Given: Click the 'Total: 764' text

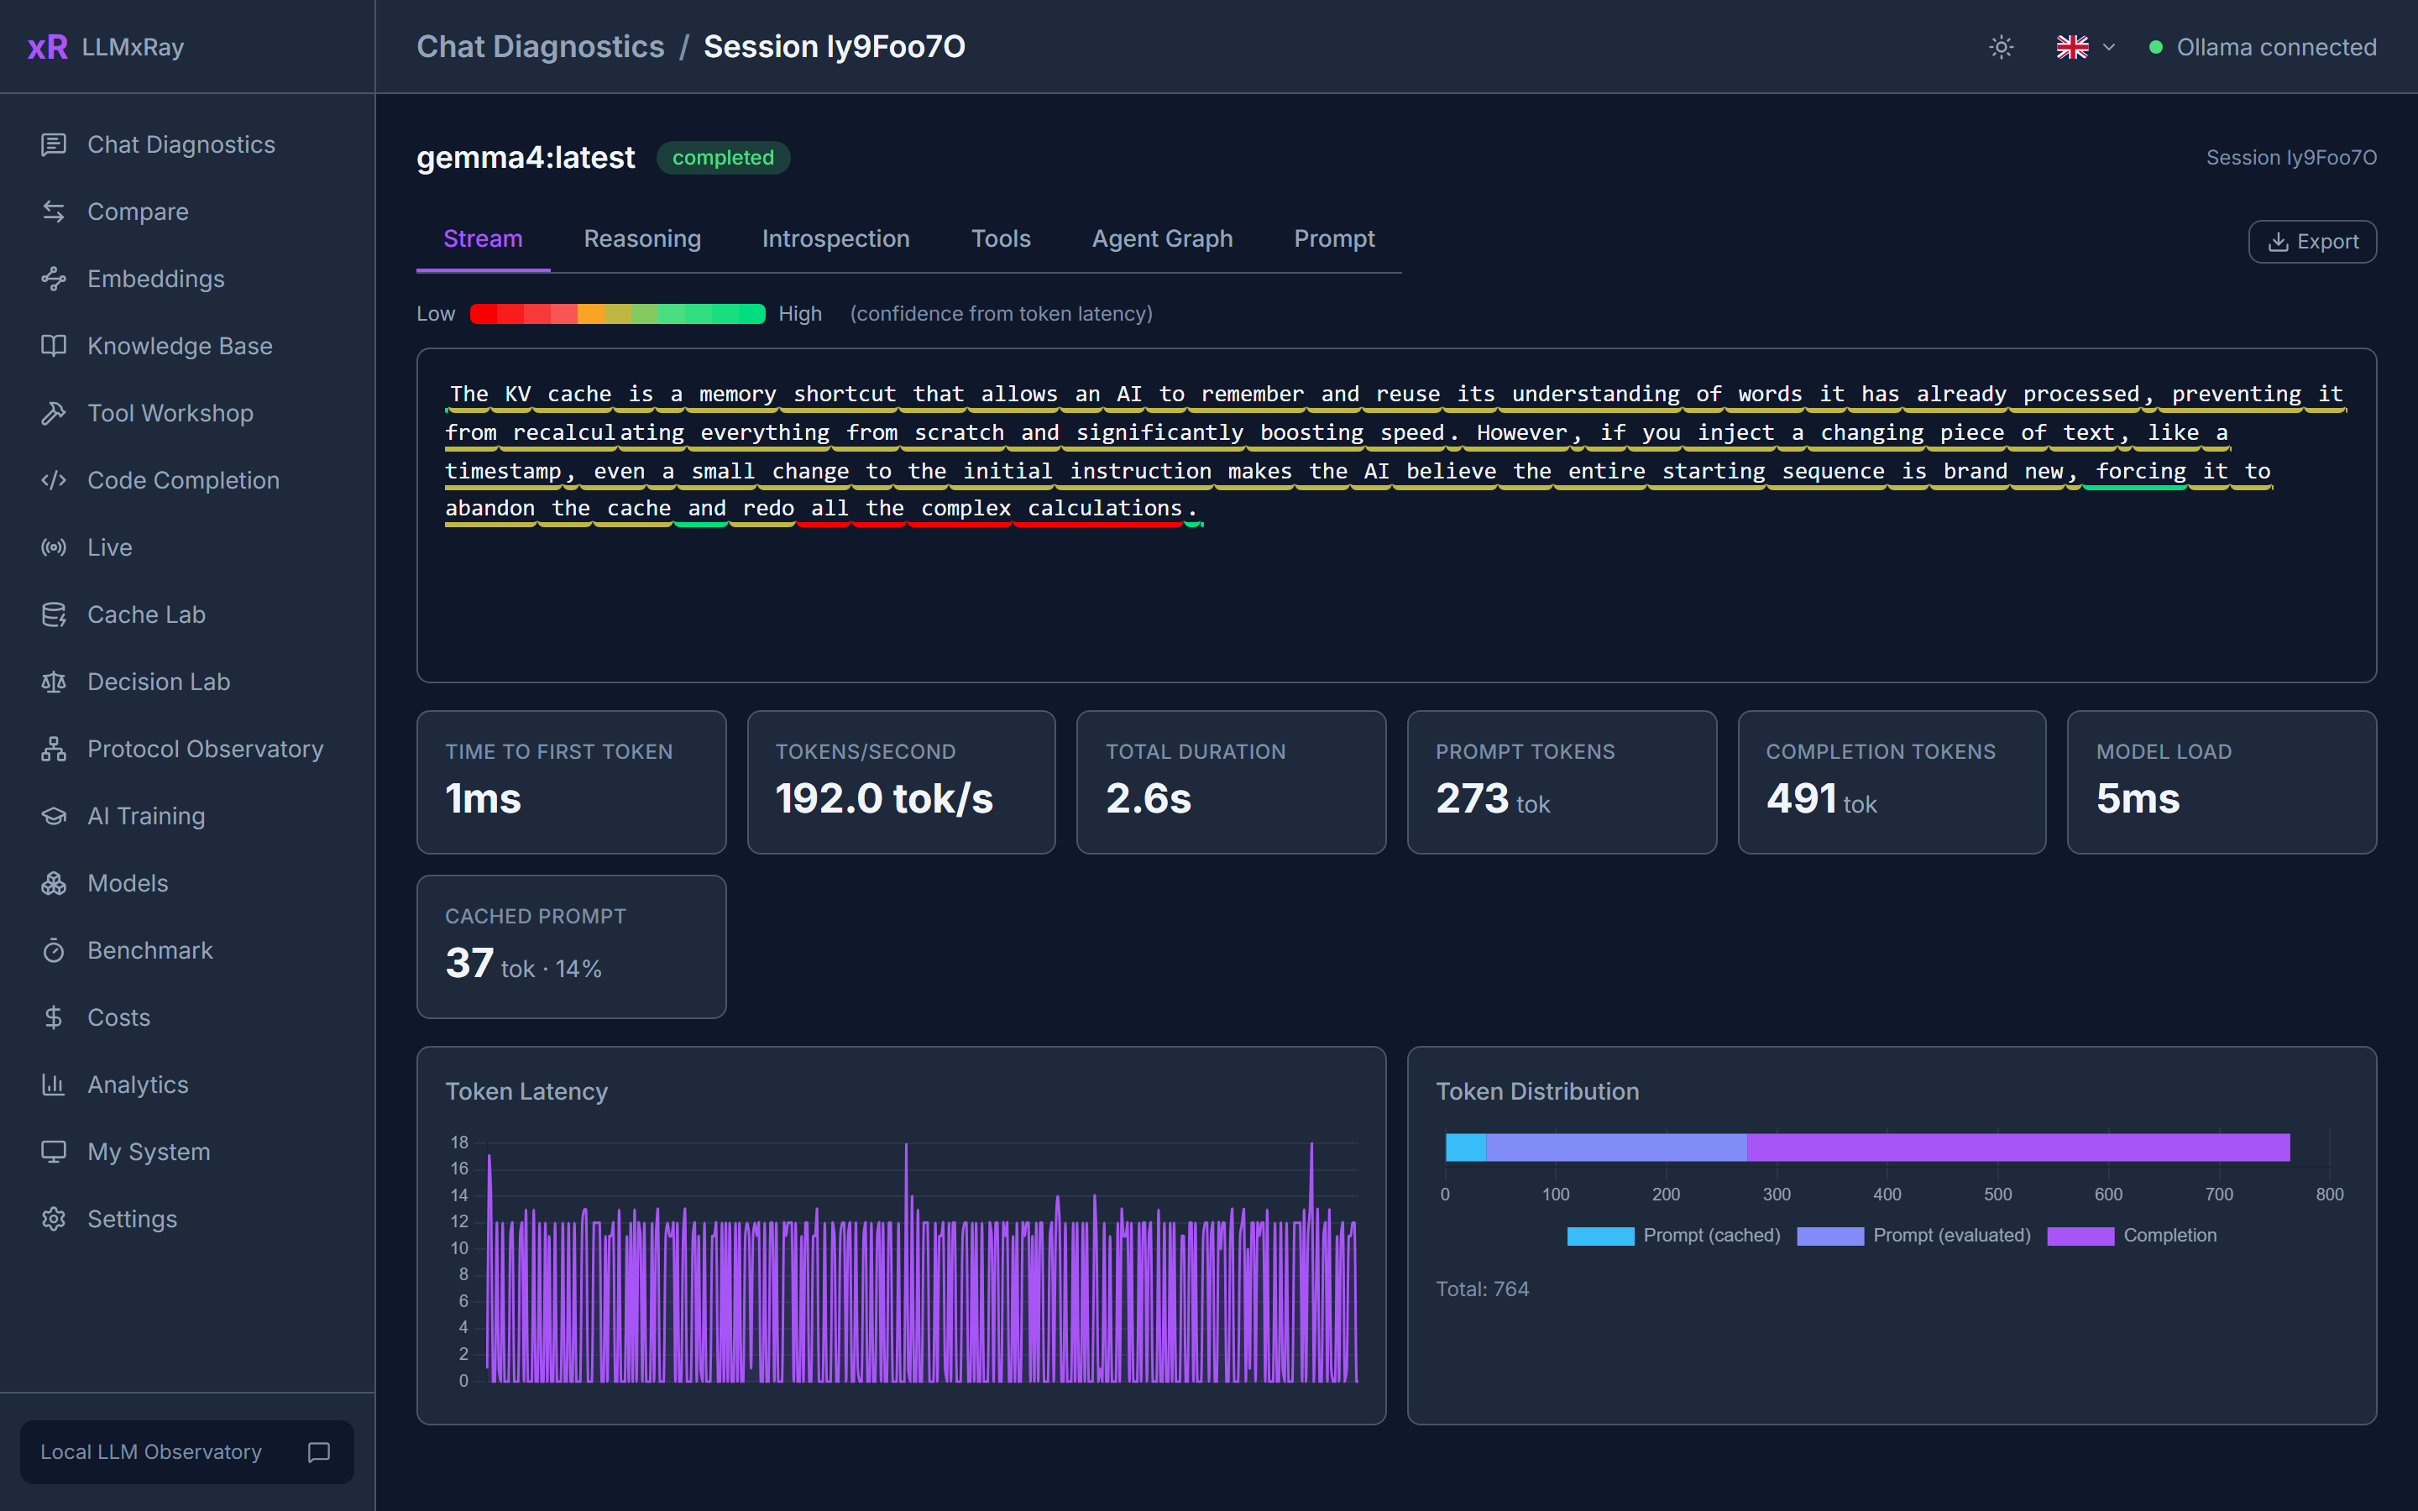Looking at the screenshot, I should click(1482, 1289).
